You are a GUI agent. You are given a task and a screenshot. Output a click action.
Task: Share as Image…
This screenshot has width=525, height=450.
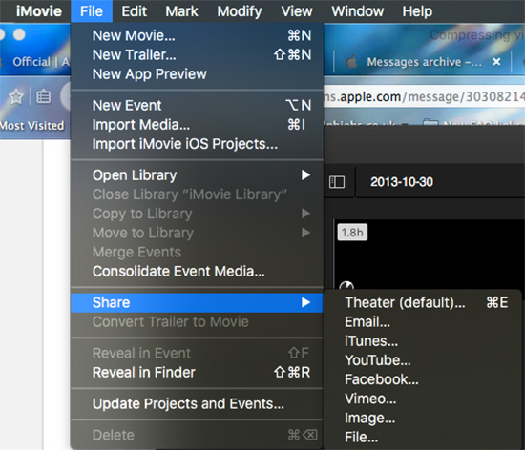pyautogui.click(x=423, y=418)
